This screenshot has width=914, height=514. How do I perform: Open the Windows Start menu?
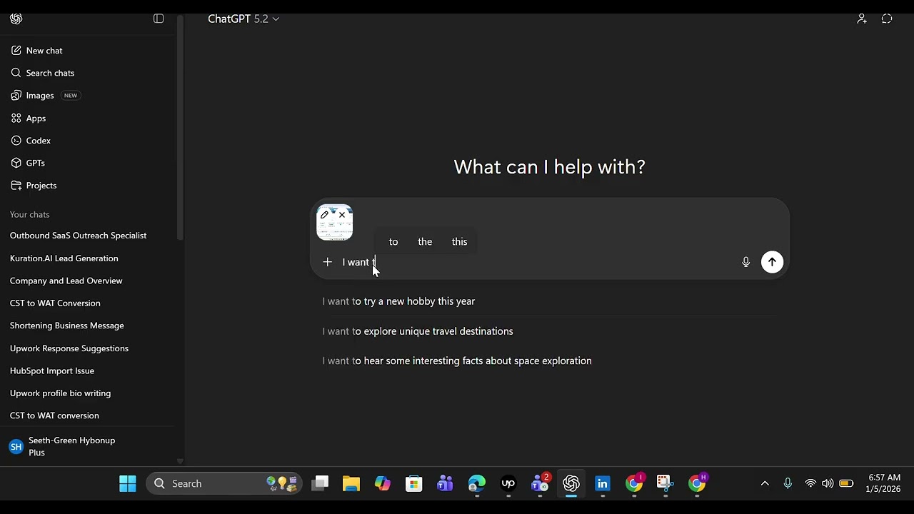128,484
